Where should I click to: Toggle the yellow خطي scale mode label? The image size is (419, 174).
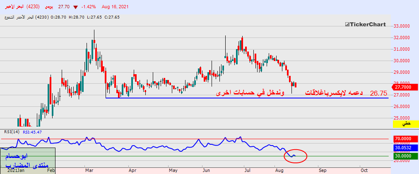pos(407,123)
